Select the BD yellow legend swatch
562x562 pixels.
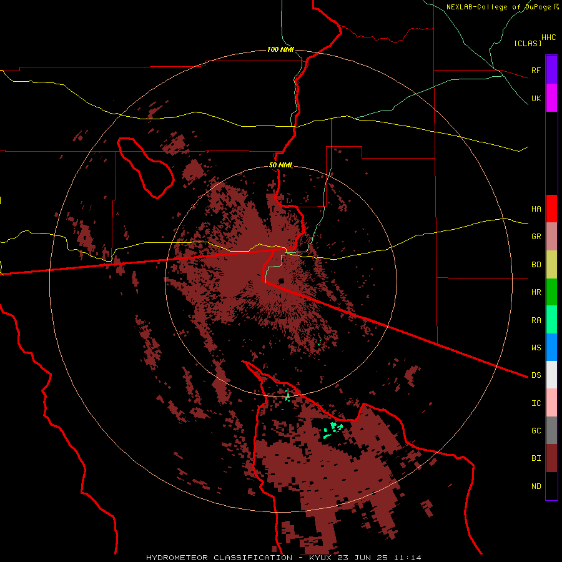[x=551, y=265]
